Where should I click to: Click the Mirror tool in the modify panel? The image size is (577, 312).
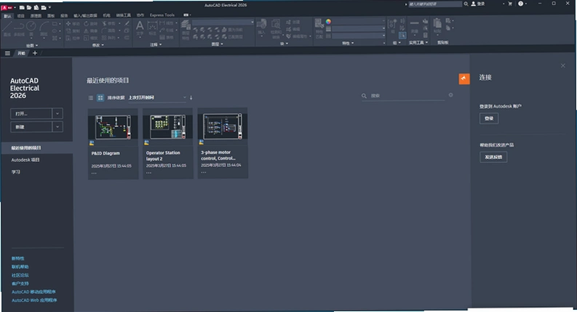click(x=91, y=30)
